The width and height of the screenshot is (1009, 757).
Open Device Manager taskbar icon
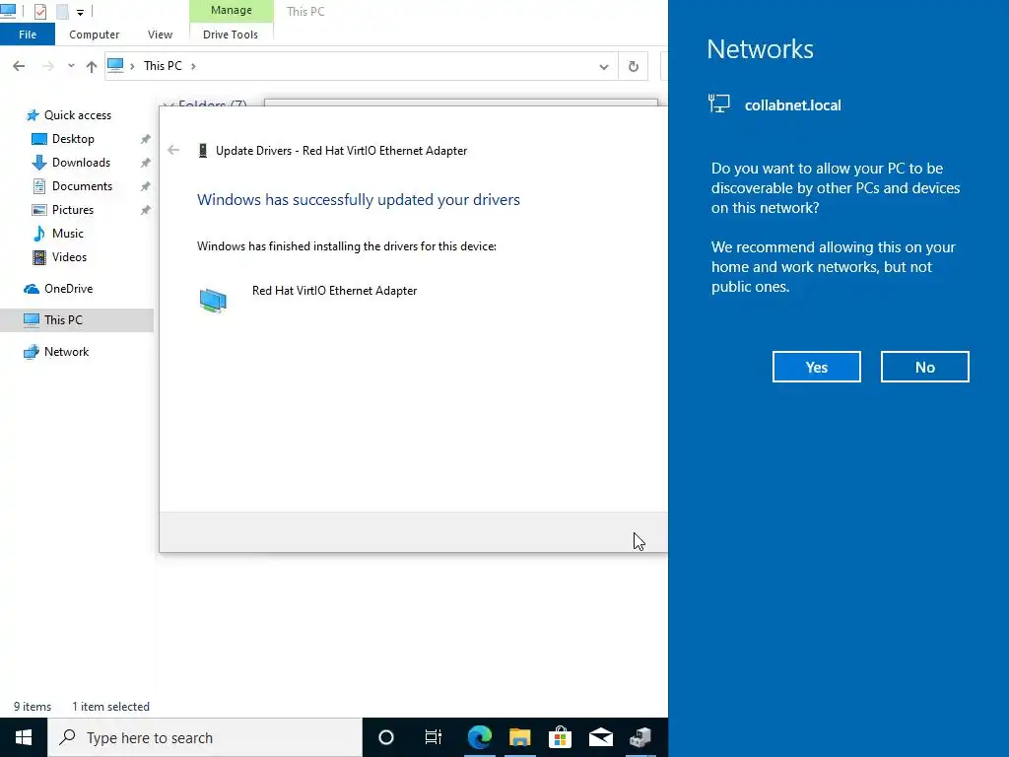[640, 737]
